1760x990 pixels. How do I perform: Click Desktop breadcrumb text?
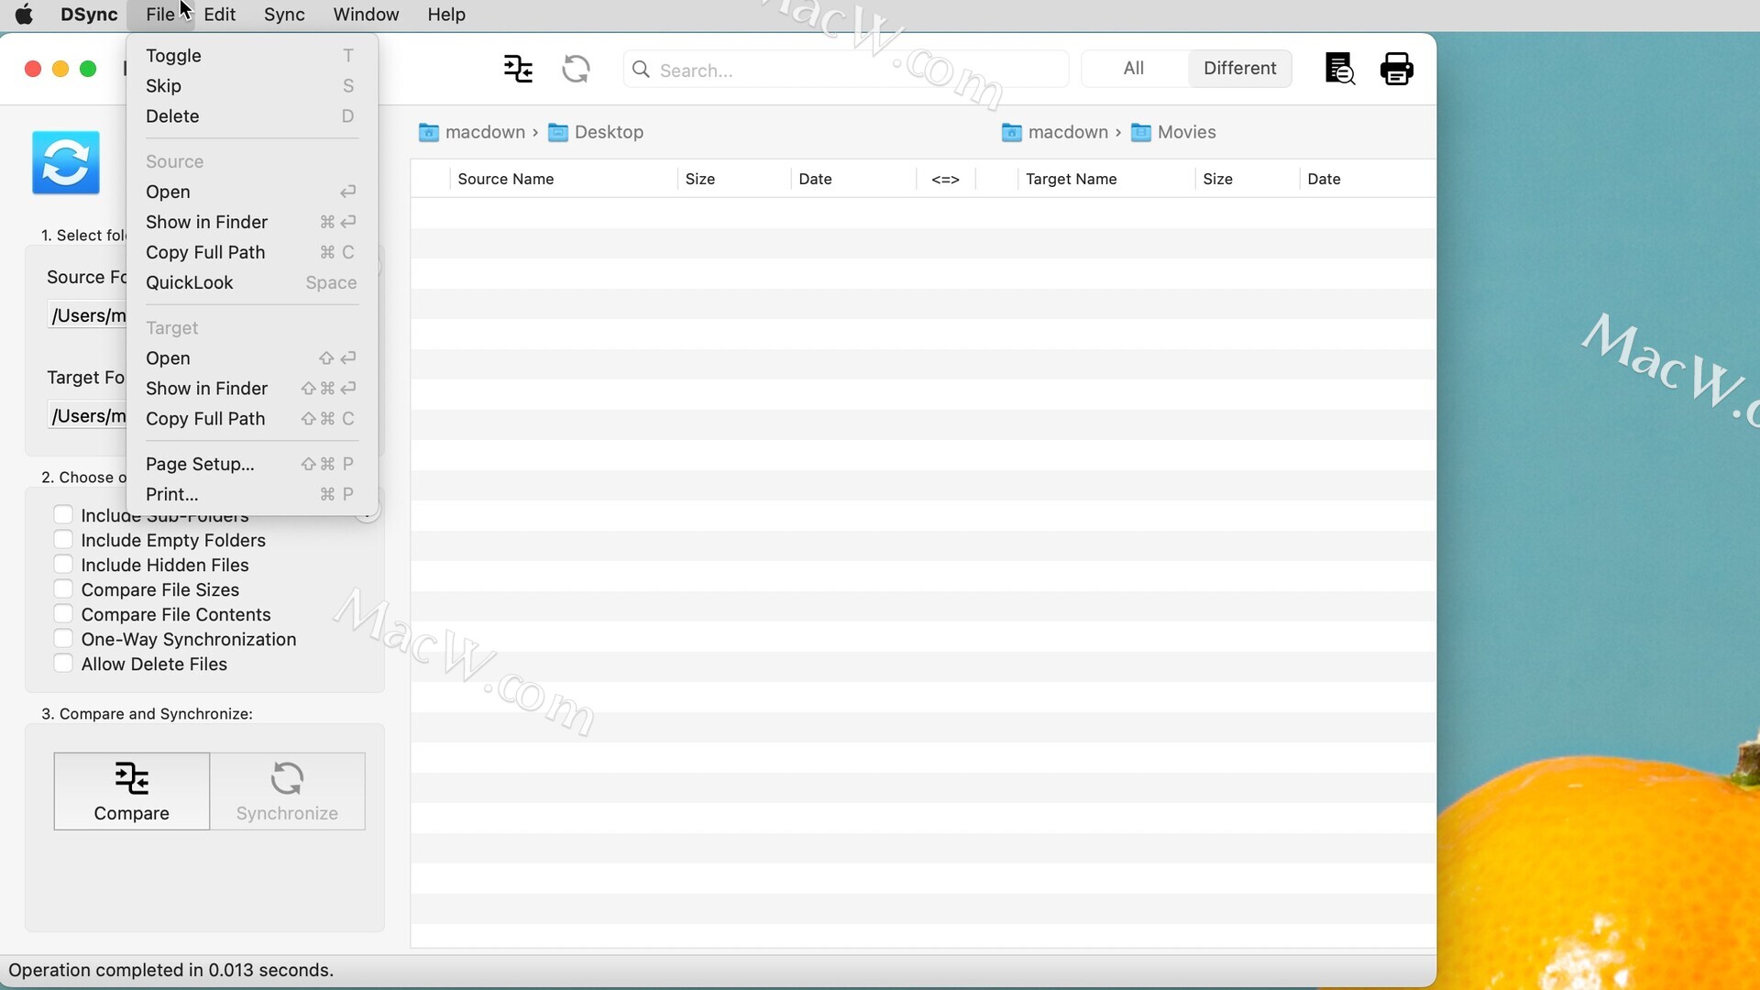(609, 132)
